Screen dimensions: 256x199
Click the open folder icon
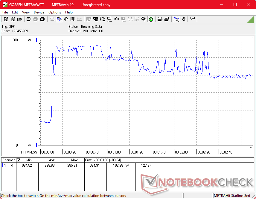[20, 19]
